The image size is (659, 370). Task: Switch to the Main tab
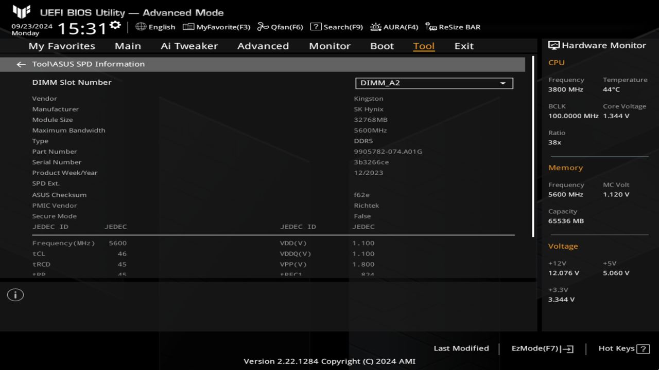pyautogui.click(x=128, y=46)
